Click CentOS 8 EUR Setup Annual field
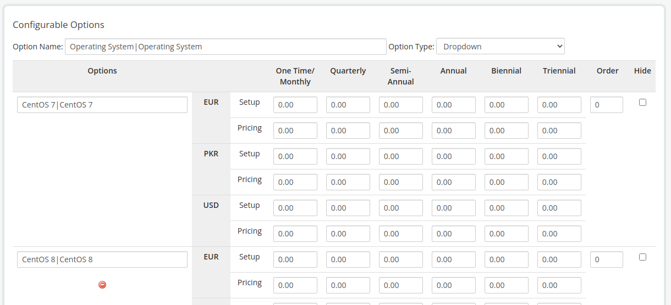 [x=454, y=259]
